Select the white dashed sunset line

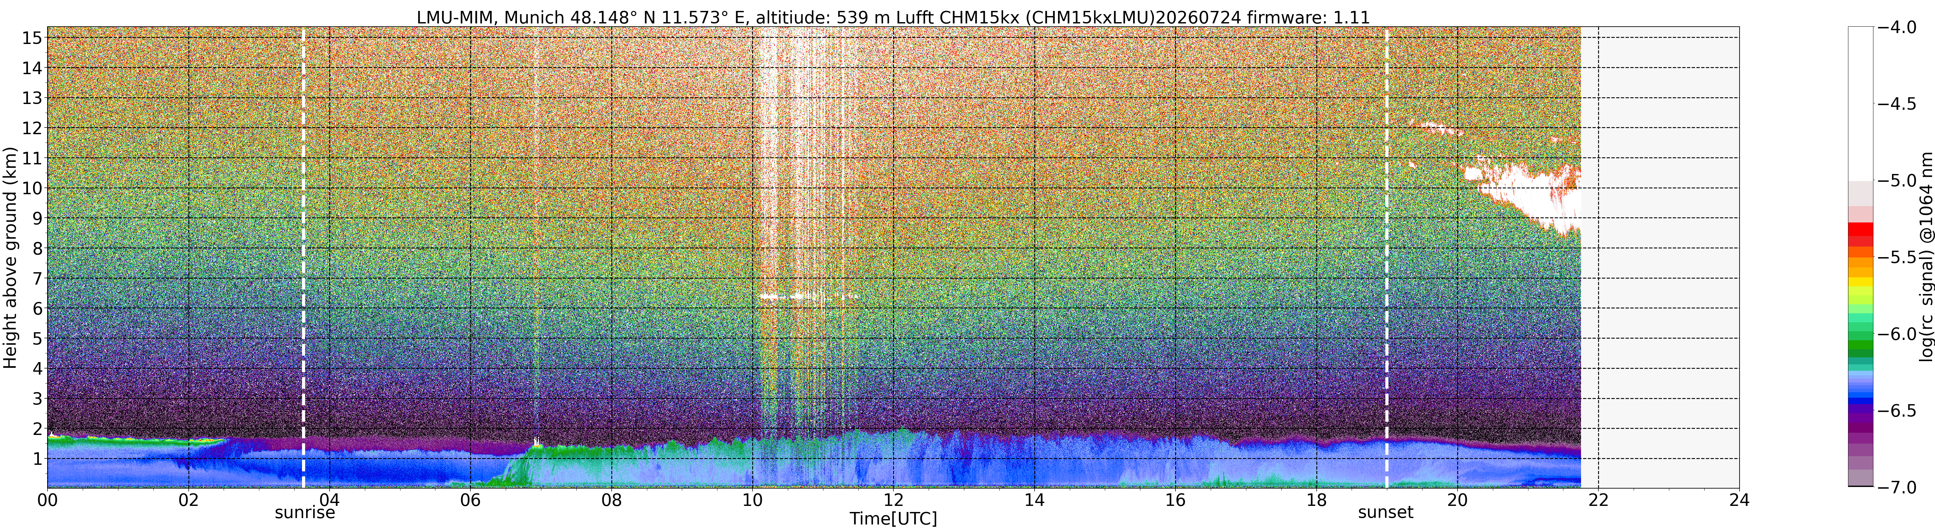pos(1387,258)
